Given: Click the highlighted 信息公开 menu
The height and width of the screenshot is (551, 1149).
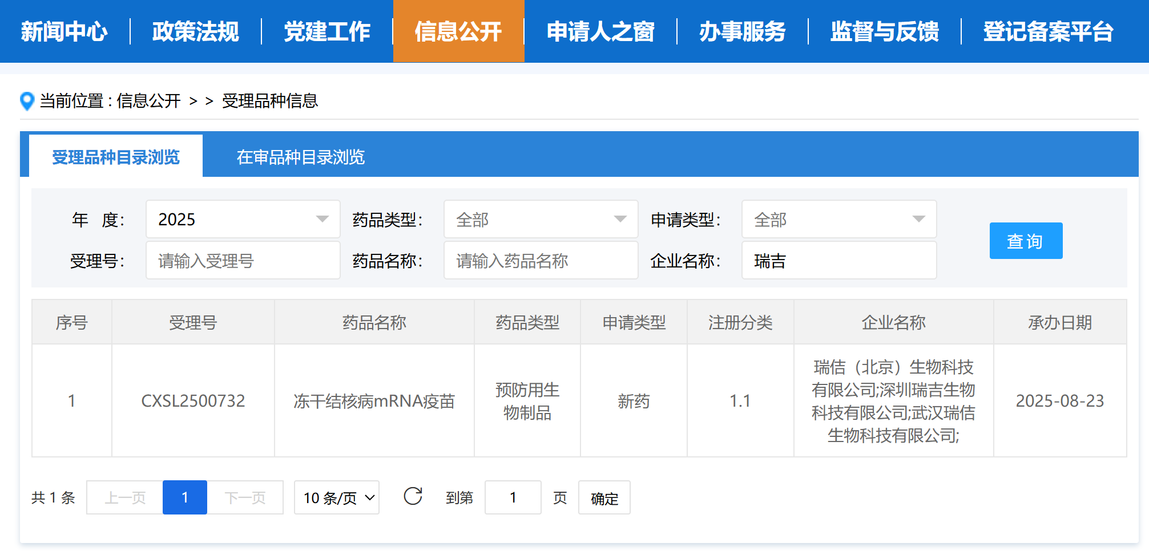Looking at the screenshot, I should pyautogui.click(x=458, y=31).
